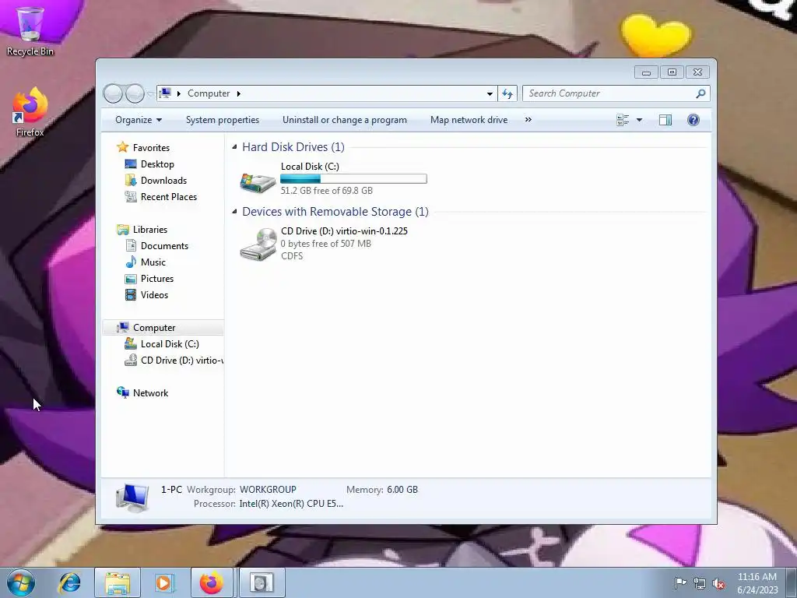
Task: Show more toolbar commands chevron
Action: [x=528, y=120]
